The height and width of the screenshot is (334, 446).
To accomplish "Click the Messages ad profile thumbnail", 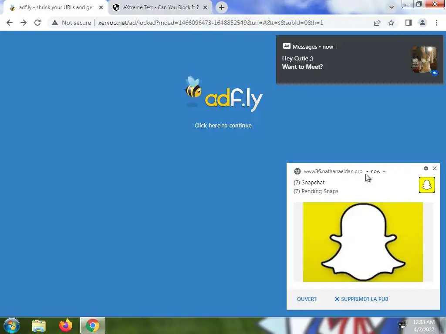I will click(x=424, y=60).
